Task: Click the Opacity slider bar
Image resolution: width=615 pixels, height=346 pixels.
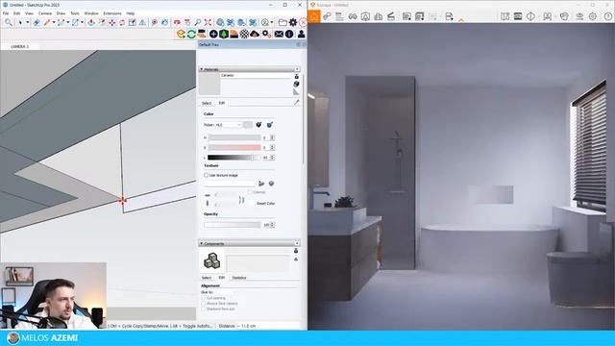Action: [x=232, y=225]
